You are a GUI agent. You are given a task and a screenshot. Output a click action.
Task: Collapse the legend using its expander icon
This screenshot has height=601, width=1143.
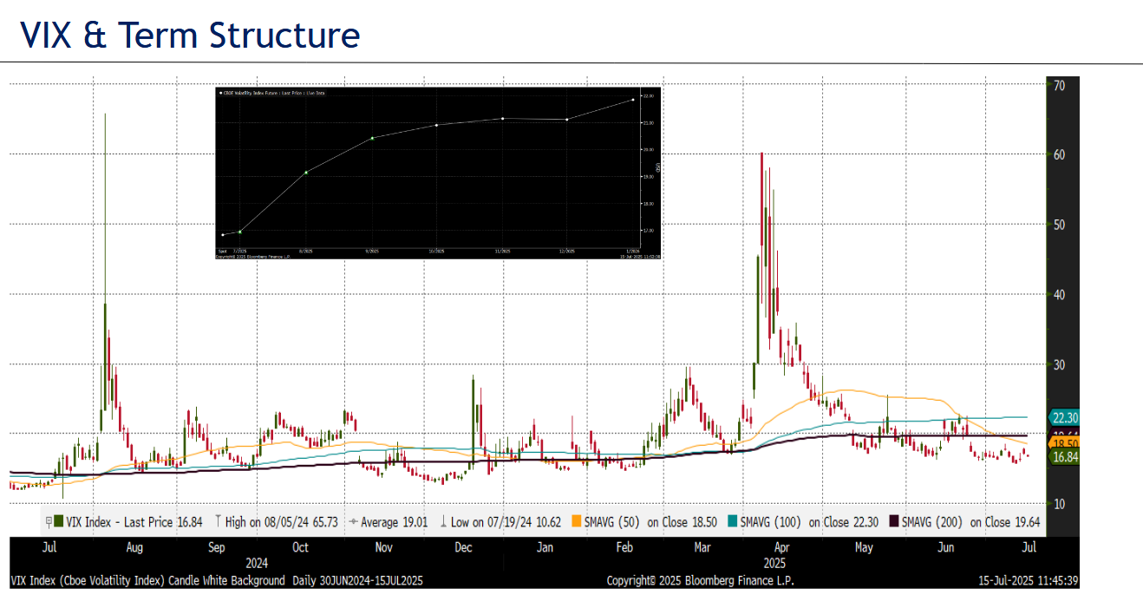click(49, 522)
